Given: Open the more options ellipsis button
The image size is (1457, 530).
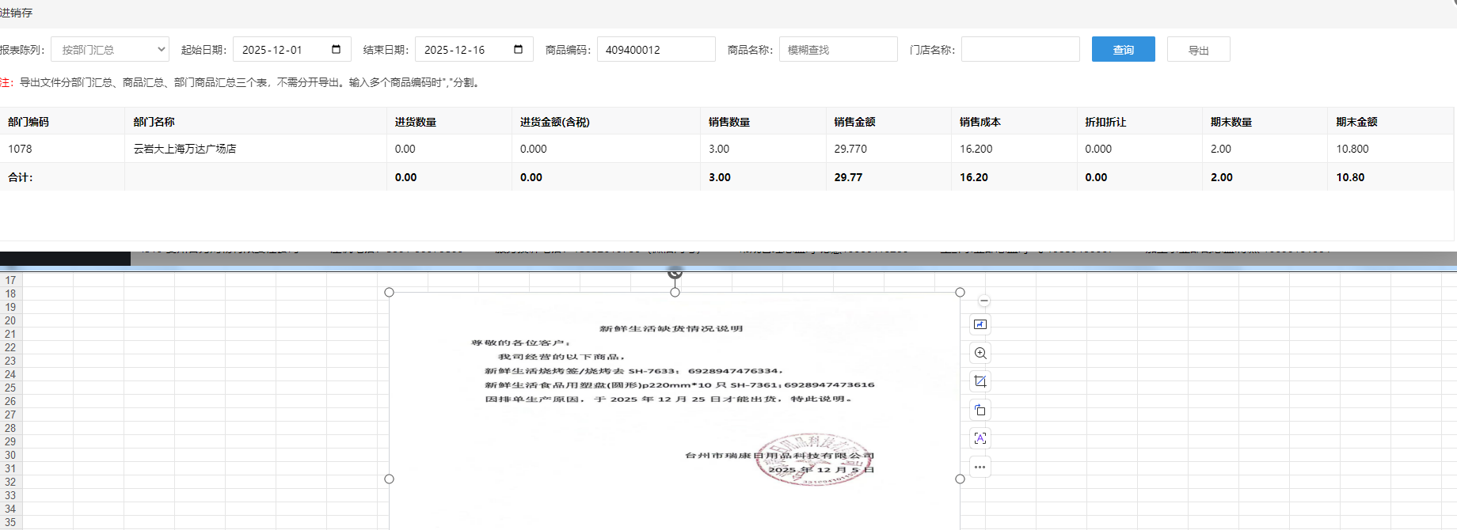Looking at the screenshot, I should pos(980,467).
